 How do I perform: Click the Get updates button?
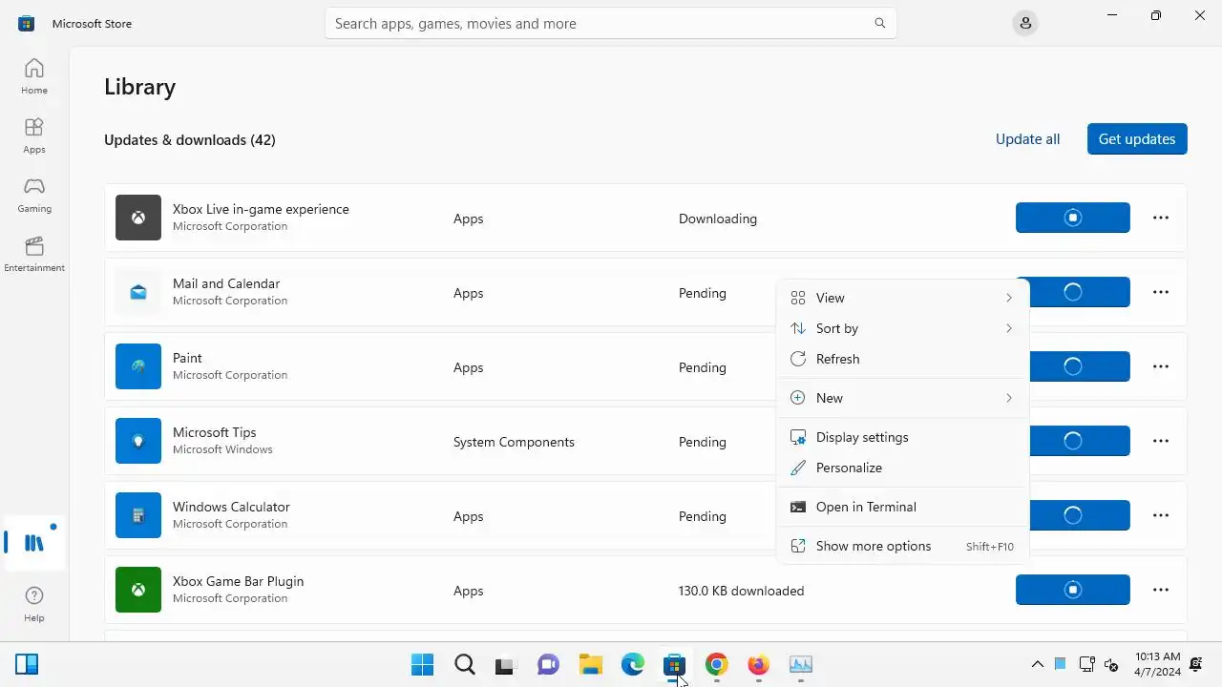[1137, 138]
